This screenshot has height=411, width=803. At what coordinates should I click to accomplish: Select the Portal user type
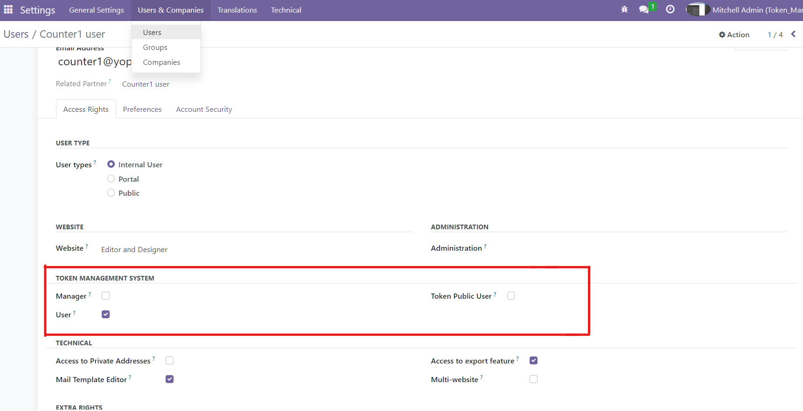[x=111, y=179]
